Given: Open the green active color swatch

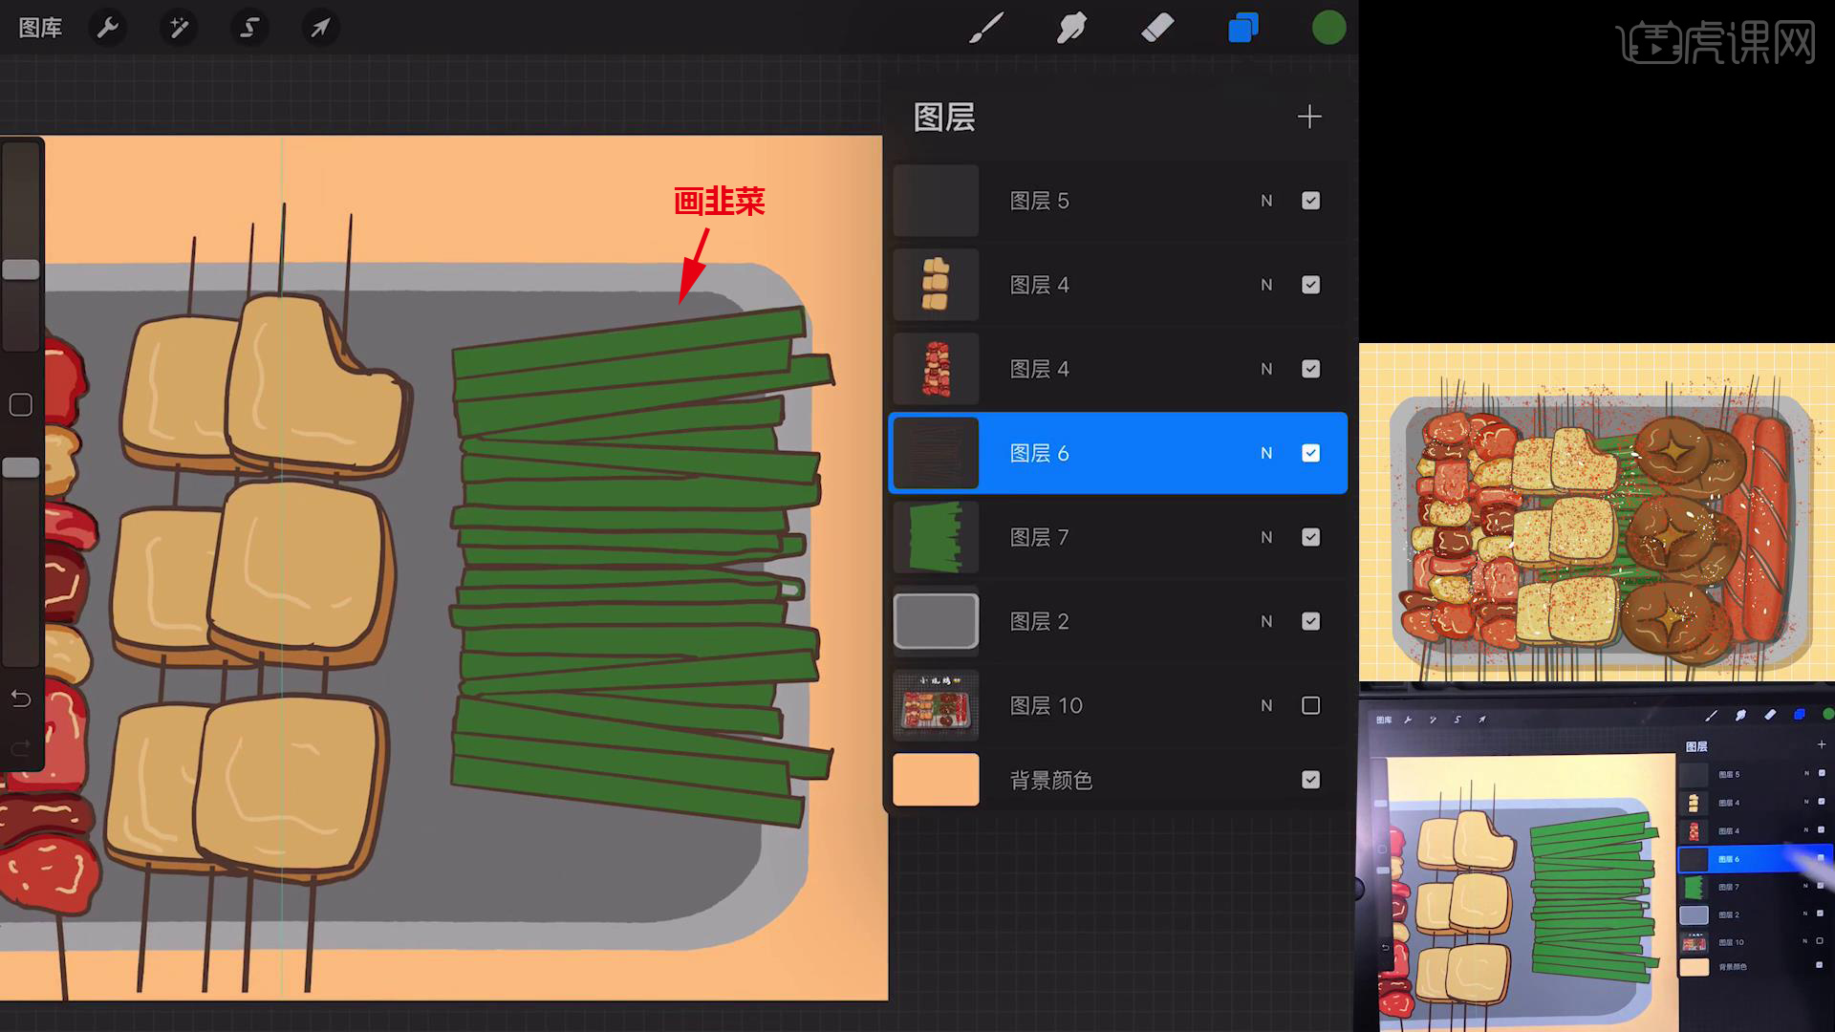Looking at the screenshot, I should pos(1328,28).
